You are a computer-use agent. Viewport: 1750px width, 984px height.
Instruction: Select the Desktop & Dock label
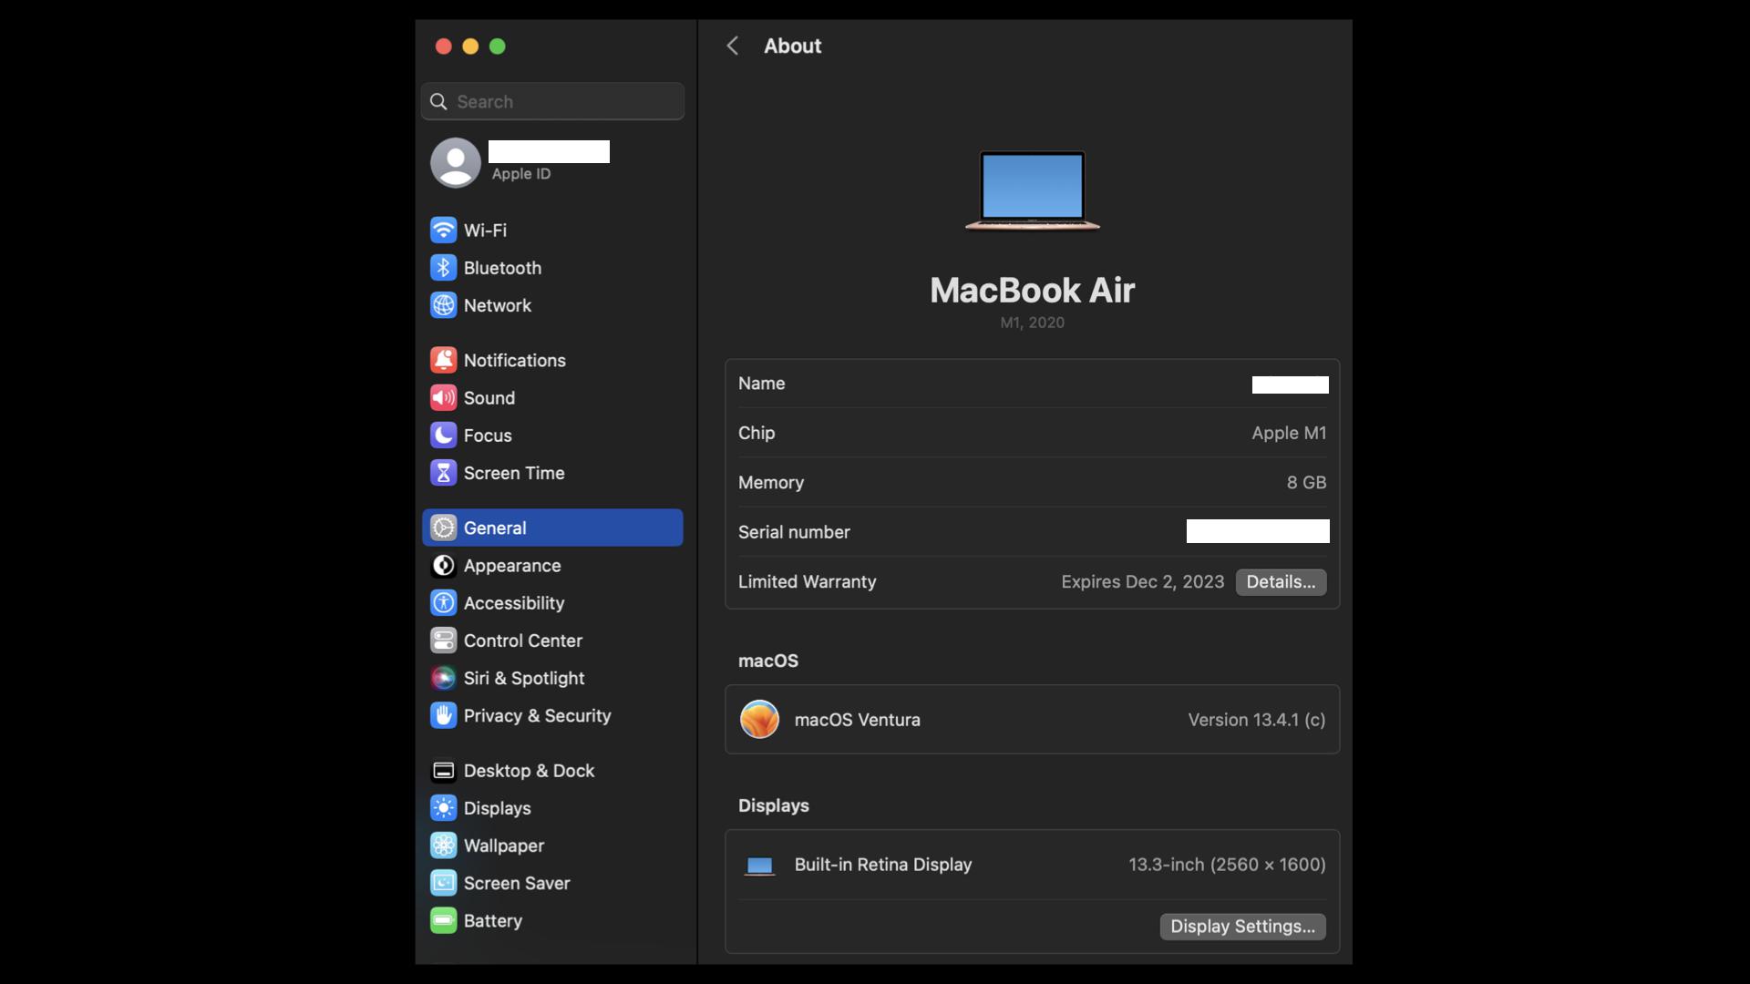529,771
